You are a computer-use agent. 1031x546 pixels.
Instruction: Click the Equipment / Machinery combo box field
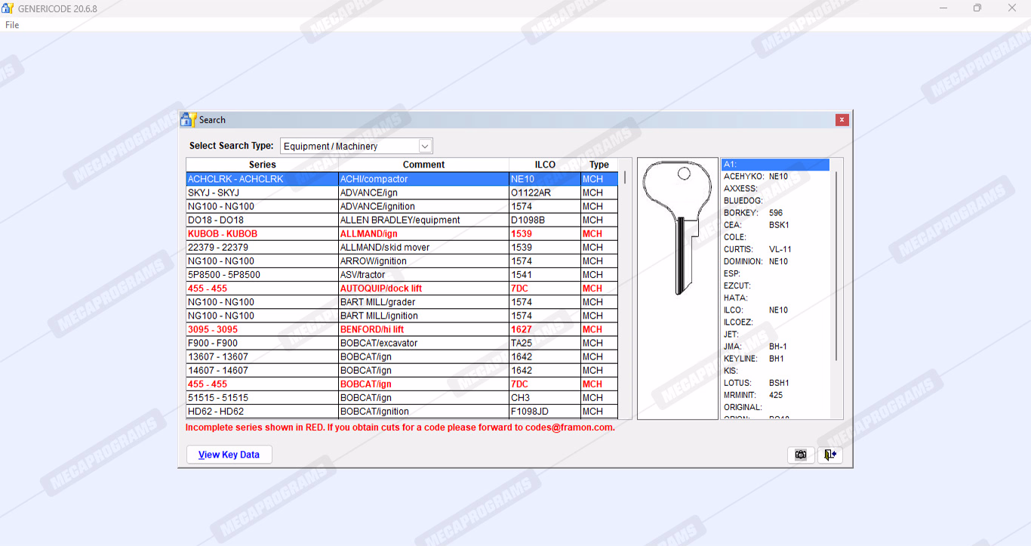tap(349, 146)
